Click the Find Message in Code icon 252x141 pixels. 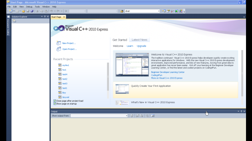click(132, 116)
